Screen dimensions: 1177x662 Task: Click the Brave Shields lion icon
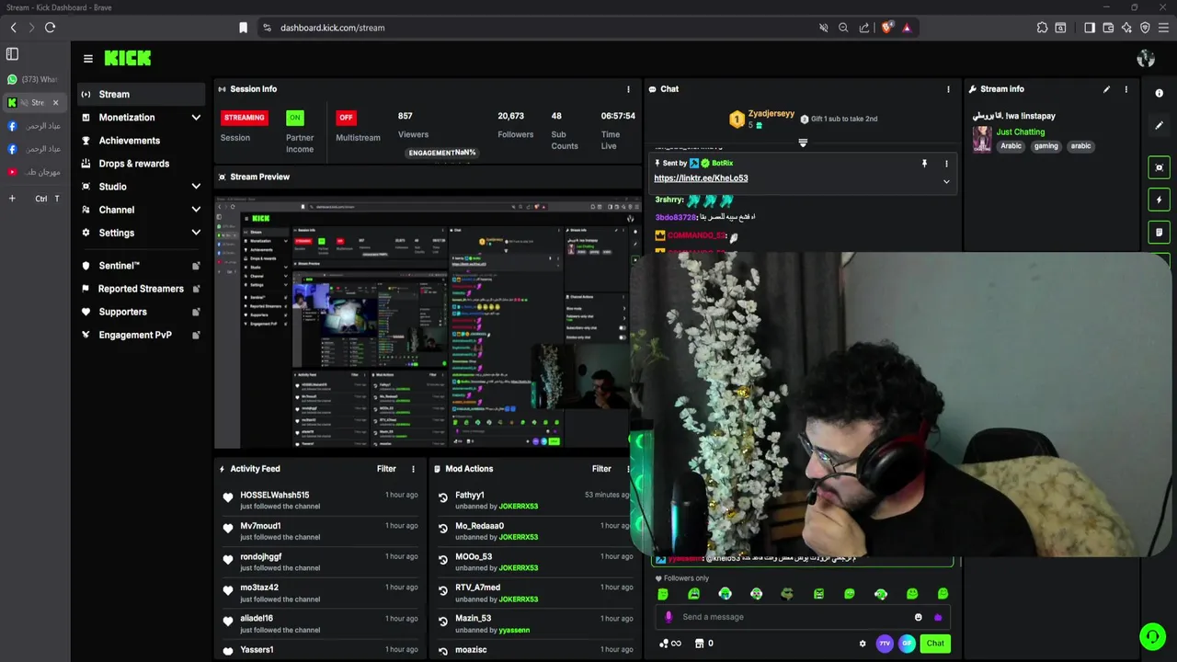pos(886,28)
